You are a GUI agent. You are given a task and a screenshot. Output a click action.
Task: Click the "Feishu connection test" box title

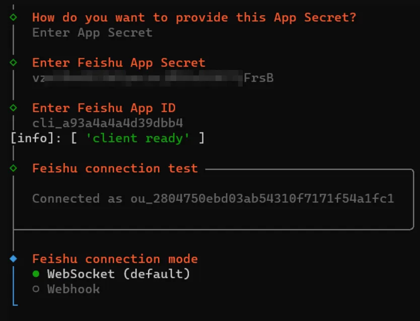point(115,168)
